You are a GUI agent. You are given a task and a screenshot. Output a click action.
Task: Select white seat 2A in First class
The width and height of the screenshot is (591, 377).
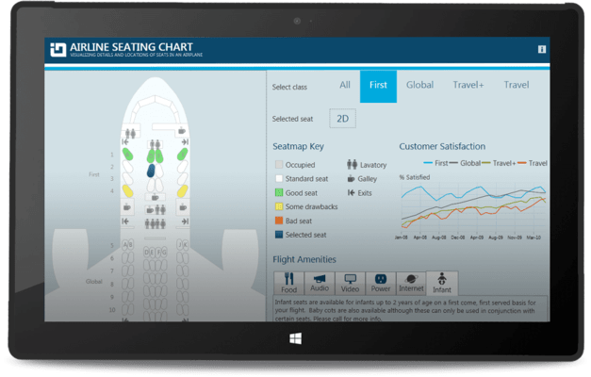127,166
